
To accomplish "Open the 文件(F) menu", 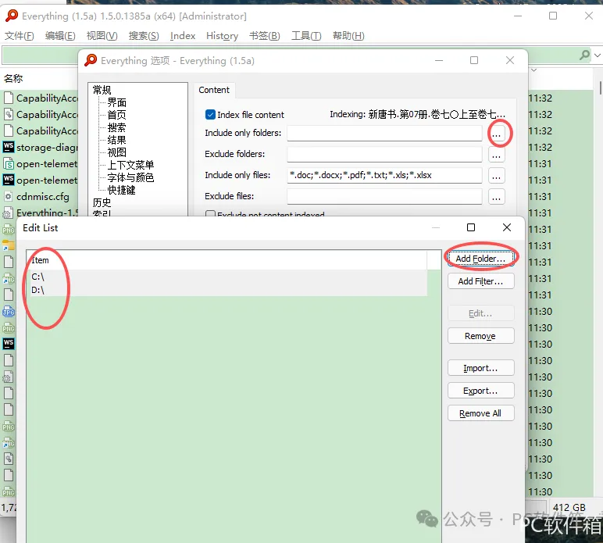I will click(x=20, y=36).
